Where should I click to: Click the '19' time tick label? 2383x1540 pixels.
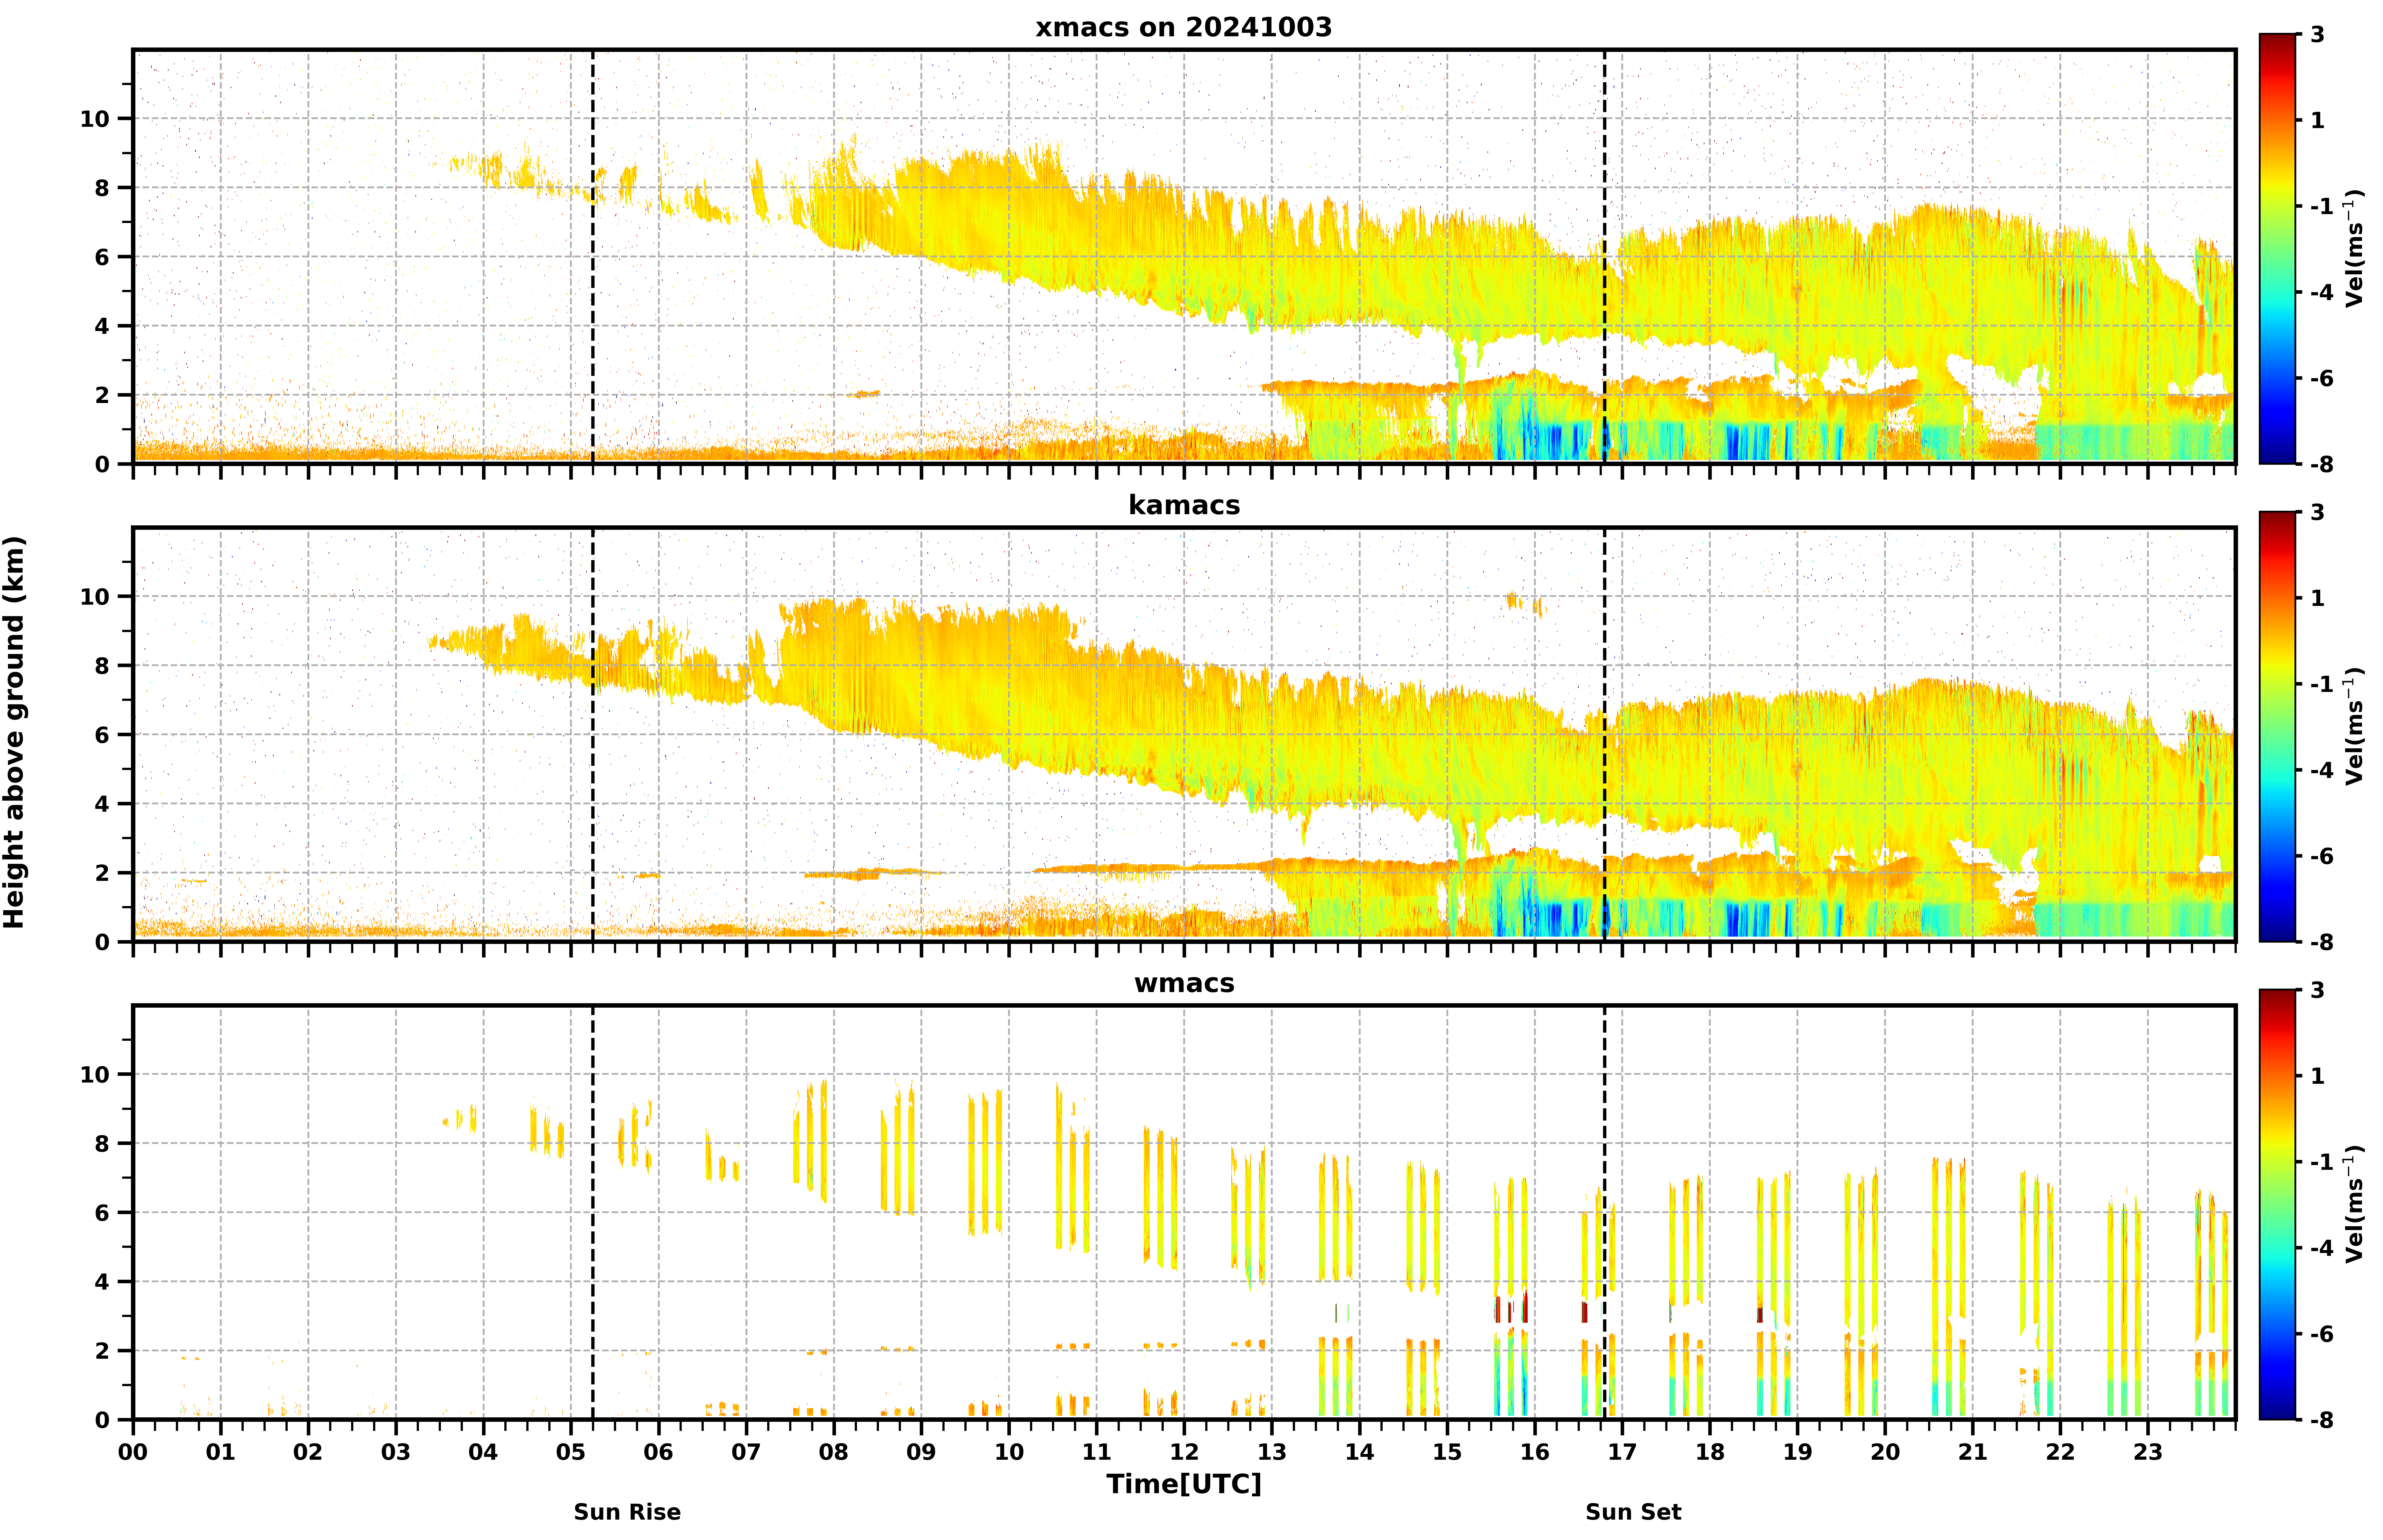click(1798, 1452)
